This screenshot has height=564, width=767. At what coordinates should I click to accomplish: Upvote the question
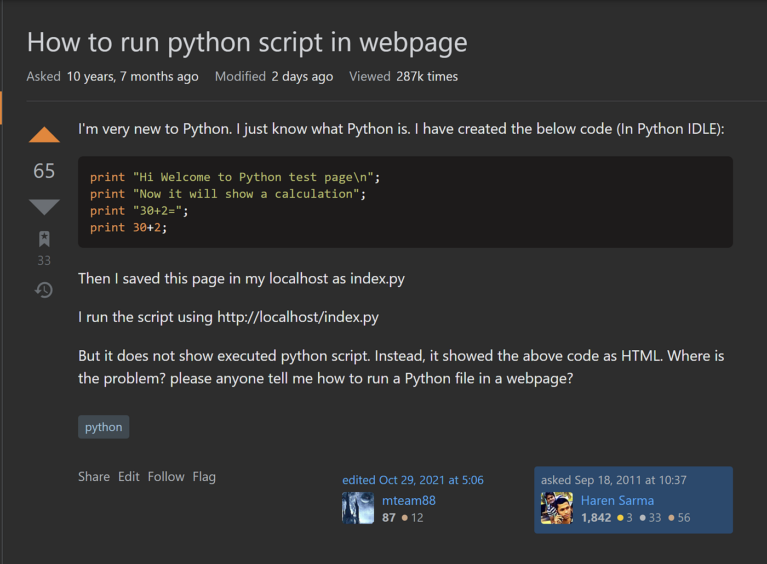click(x=44, y=133)
